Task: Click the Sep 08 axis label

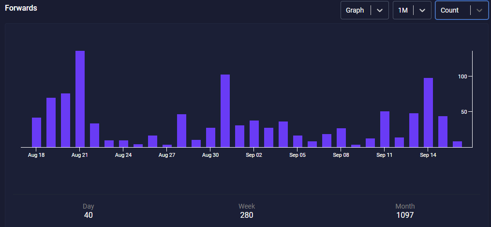Action: pyautogui.click(x=342, y=155)
